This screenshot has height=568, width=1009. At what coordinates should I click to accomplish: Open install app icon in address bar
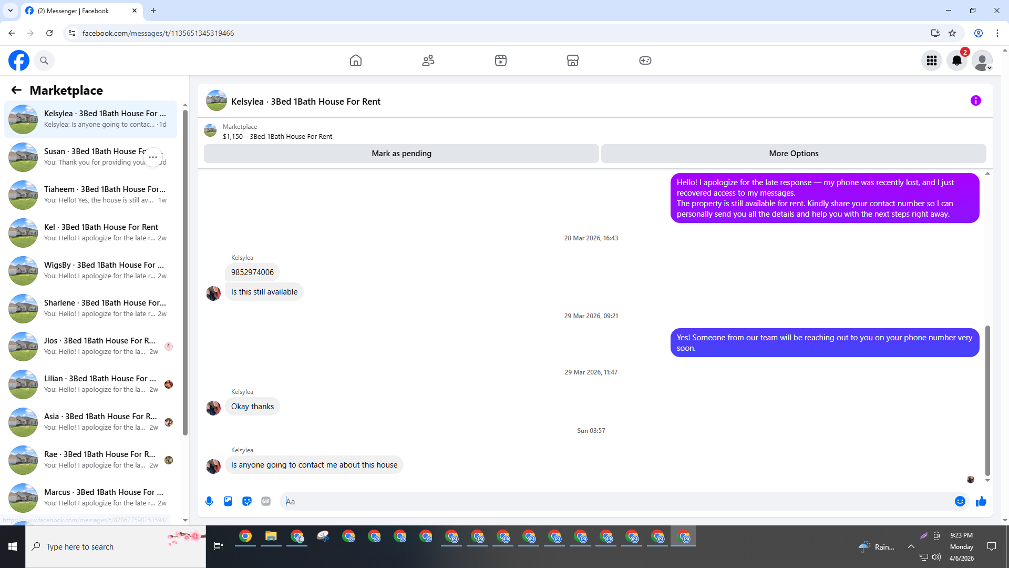[x=935, y=33]
